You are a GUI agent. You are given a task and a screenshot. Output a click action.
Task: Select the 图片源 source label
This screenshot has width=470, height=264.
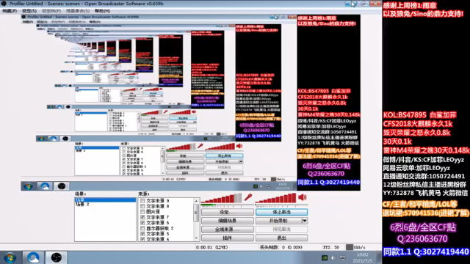(x=153, y=212)
